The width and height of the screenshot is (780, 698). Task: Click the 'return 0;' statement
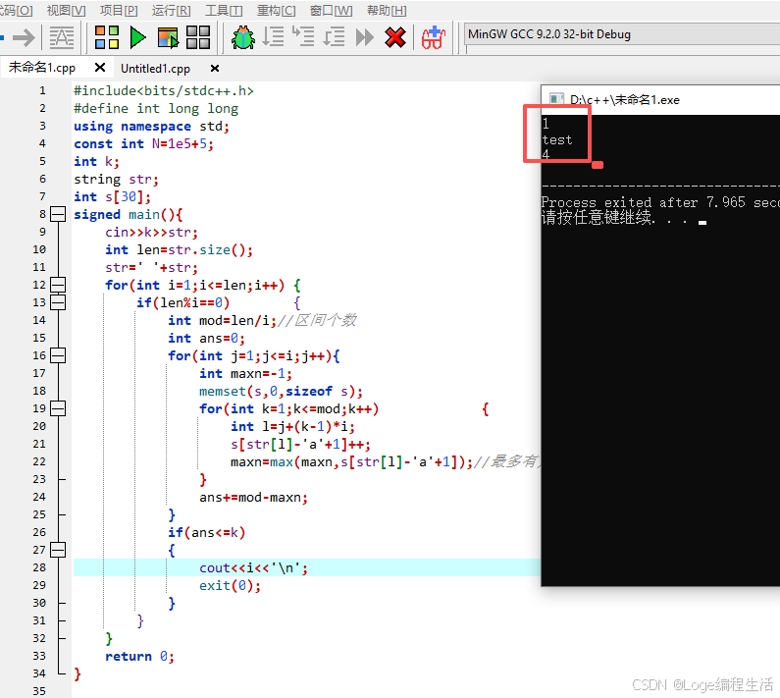[x=139, y=656]
